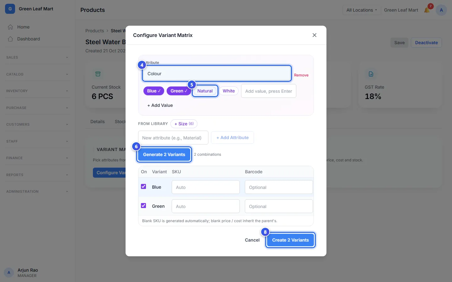452x282 pixels.
Task: Expand the Sales sidebar section
Action: (x=38, y=57)
